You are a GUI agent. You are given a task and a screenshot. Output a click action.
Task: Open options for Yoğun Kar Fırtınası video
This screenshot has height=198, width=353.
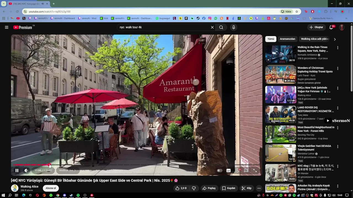click(338, 88)
